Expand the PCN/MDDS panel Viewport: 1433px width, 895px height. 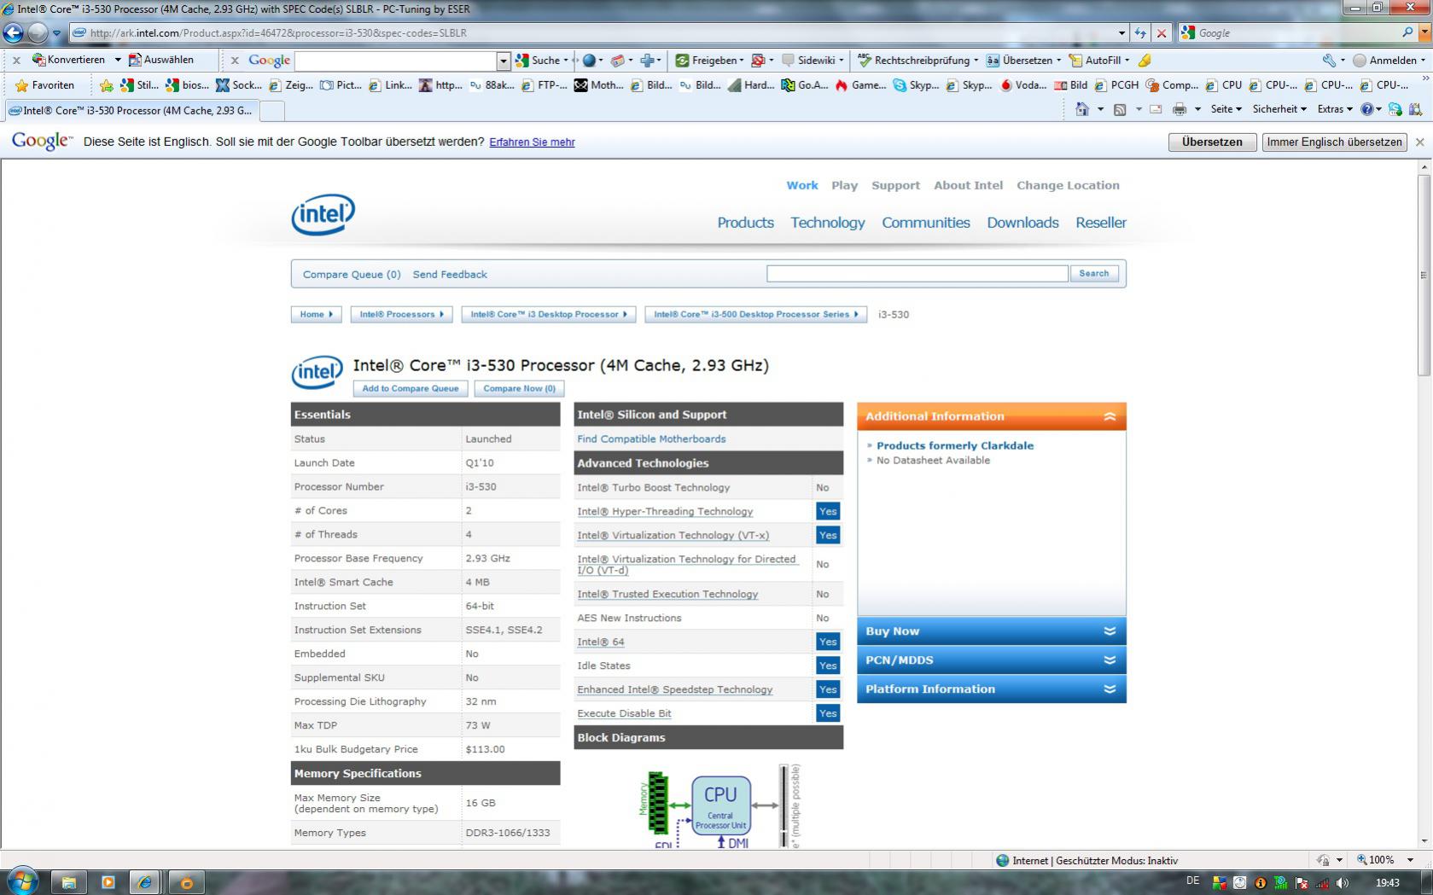pyautogui.click(x=1110, y=660)
